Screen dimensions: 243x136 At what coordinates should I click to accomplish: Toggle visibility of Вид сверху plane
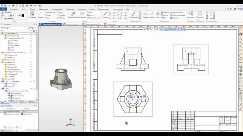pyautogui.click(x=31, y=41)
